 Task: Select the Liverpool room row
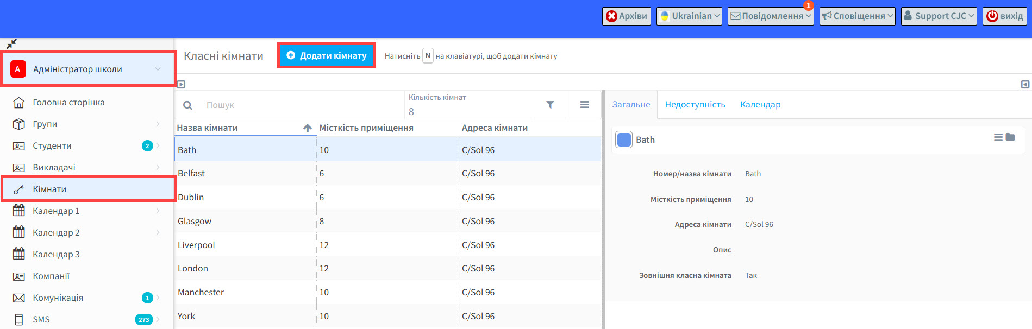click(x=196, y=245)
